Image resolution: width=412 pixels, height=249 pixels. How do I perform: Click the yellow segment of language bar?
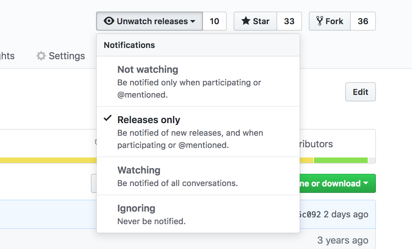coord(48,160)
